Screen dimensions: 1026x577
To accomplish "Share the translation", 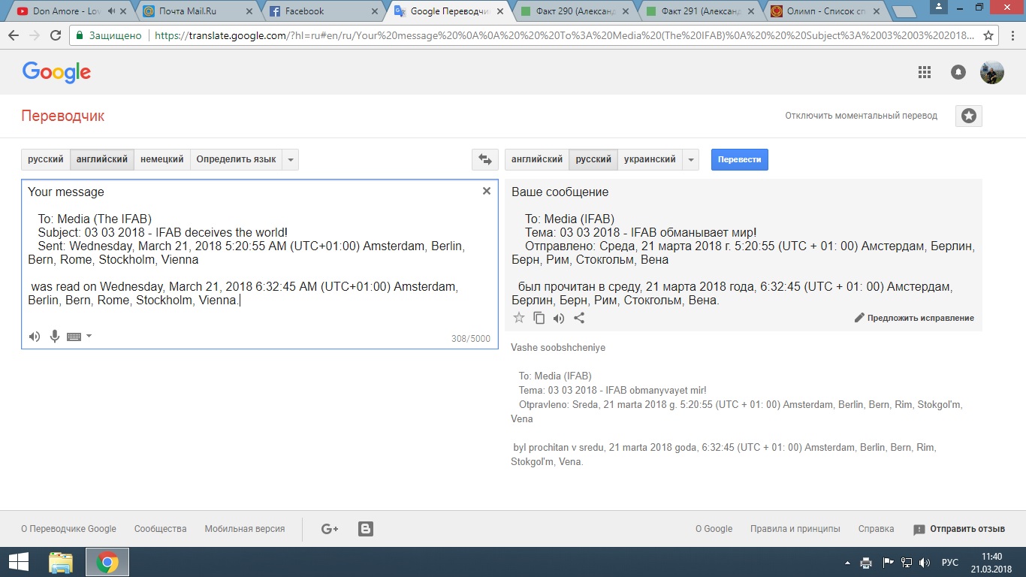I will click(579, 318).
